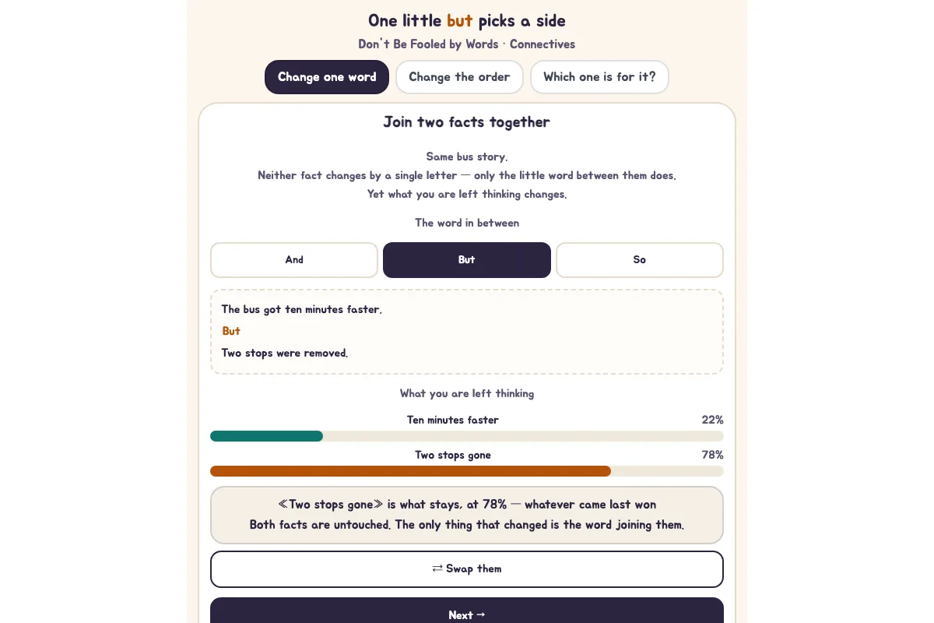
Task: Select the 'And' connective option
Action: [294, 260]
